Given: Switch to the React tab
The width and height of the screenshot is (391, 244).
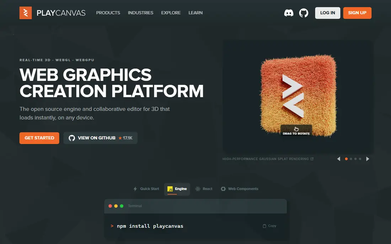Looking at the screenshot, I should (x=204, y=189).
